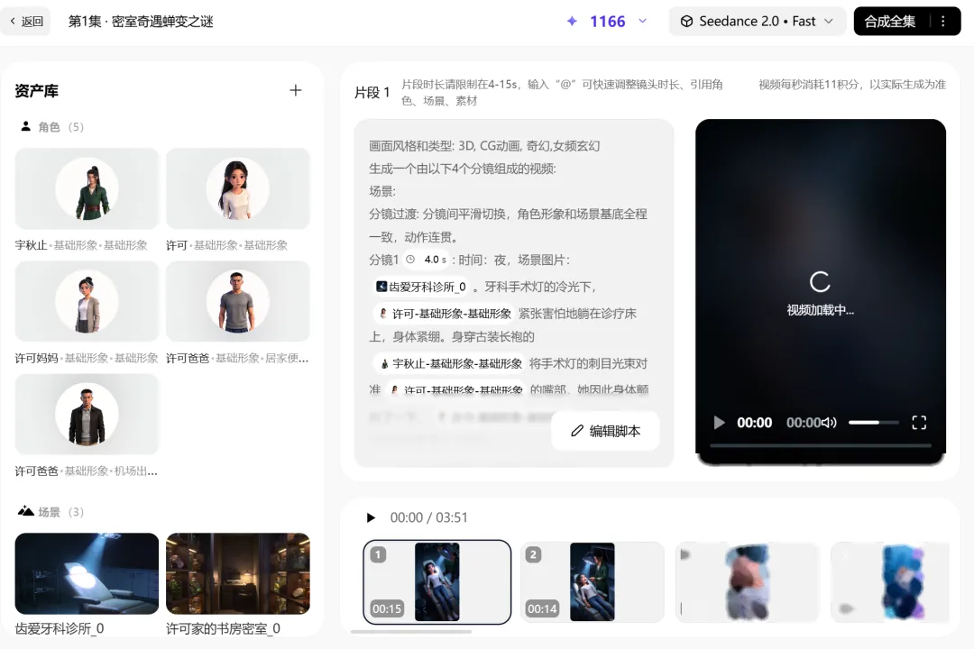Click the 宇秋止-基础形象-基础形象 tag in script
Viewport: 974px width, 649px height.
(x=450, y=363)
